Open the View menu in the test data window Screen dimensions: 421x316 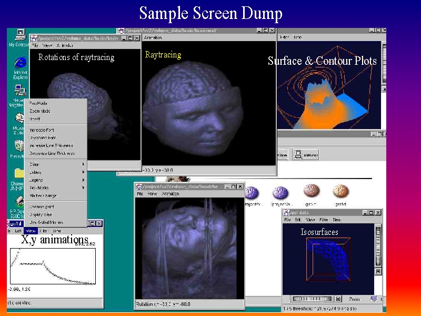pyautogui.click(x=310, y=220)
